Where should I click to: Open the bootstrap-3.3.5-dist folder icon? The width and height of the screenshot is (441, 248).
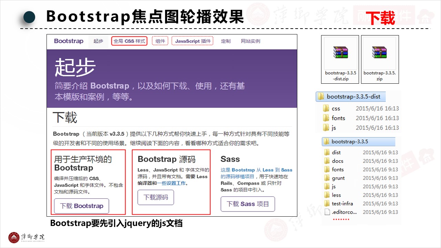pyautogui.click(x=321, y=96)
